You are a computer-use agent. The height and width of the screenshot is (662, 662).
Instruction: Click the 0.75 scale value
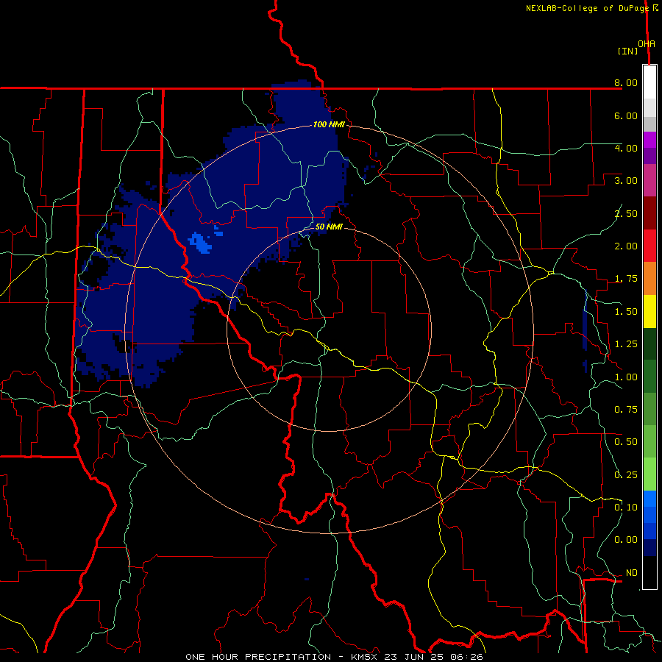(626, 410)
